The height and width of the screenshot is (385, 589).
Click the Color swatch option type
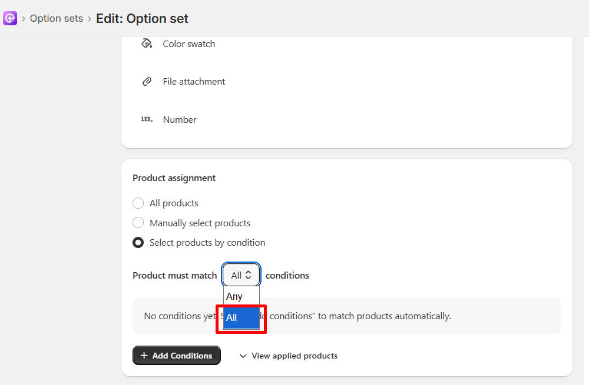pyautogui.click(x=189, y=44)
